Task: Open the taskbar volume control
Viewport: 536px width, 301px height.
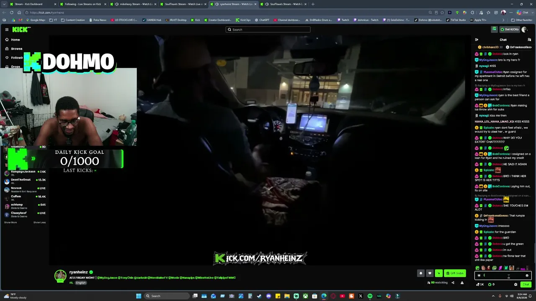Action: pos(511,296)
